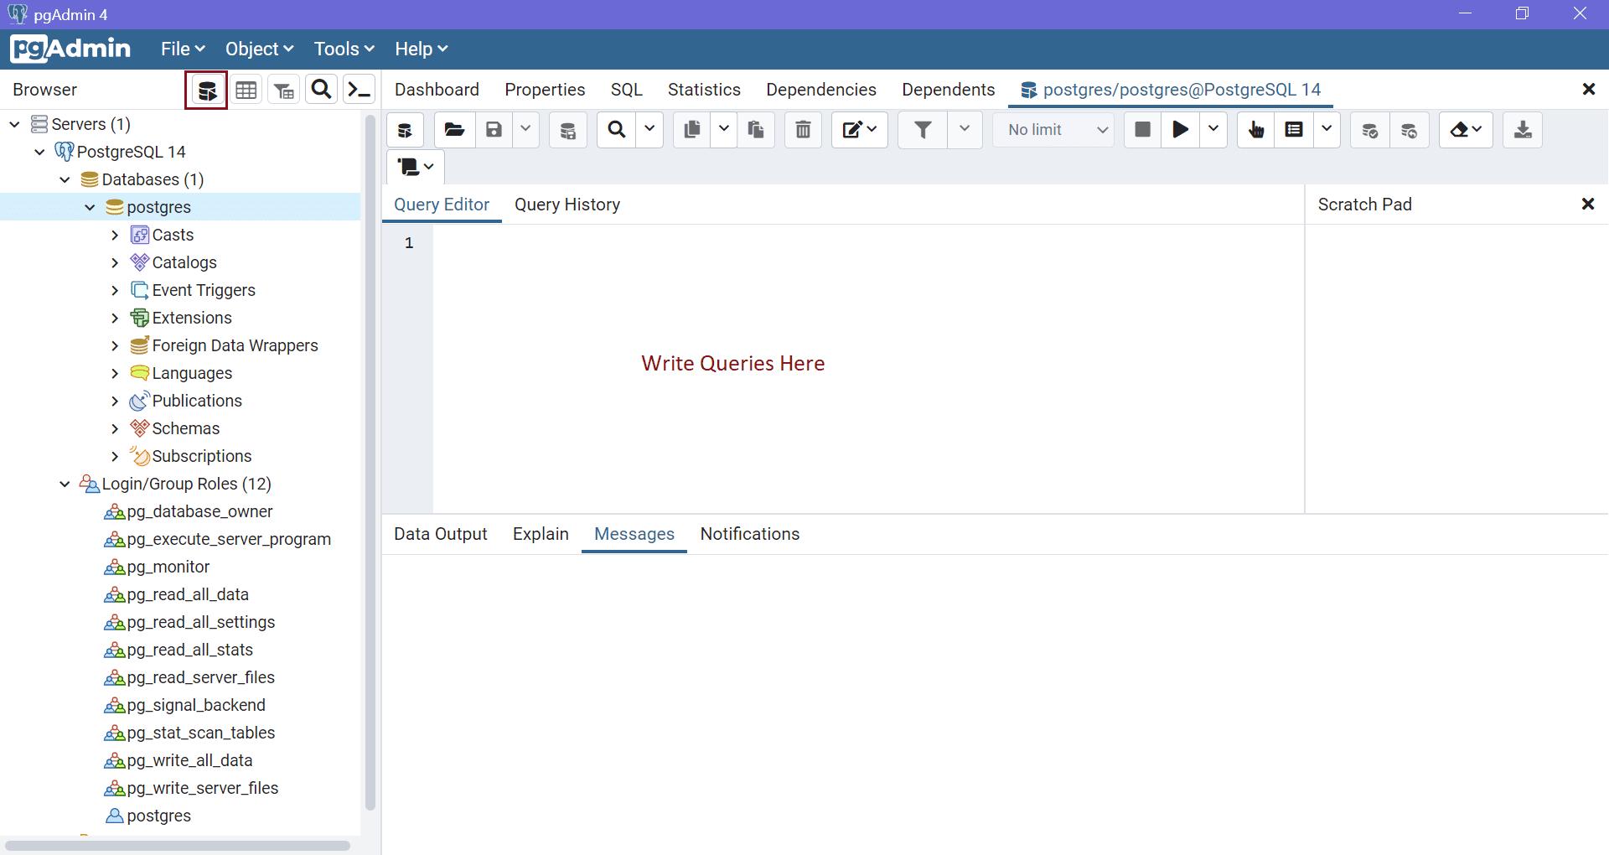Expand the Schemas tree node
The width and height of the screenshot is (1609, 855).
pos(116,428)
